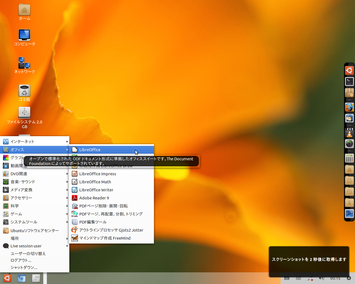Click the 05:15 clock in the panel
355x284 pixels.
pyautogui.click(x=335, y=278)
